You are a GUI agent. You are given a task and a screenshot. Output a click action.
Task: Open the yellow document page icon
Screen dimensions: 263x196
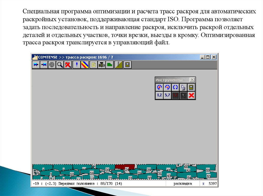(93, 65)
